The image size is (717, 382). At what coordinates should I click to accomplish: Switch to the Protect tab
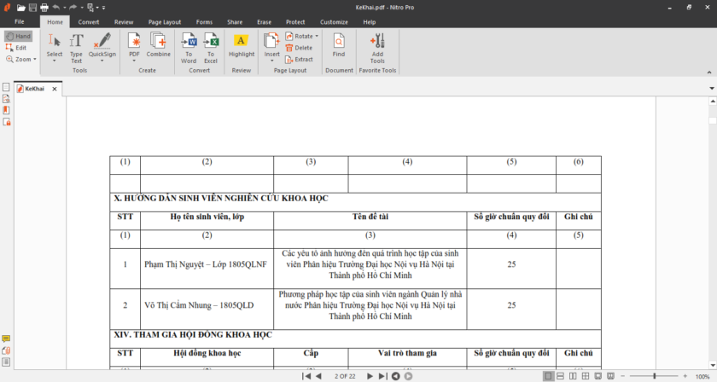coord(295,22)
